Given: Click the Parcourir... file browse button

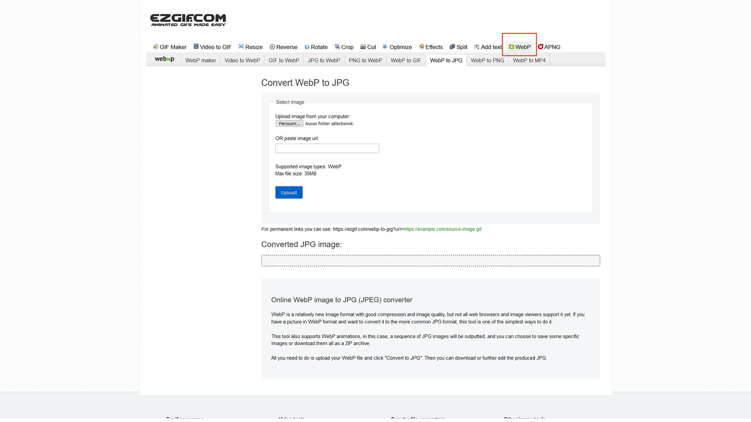Looking at the screenshot, I should [x=289, y=123].
